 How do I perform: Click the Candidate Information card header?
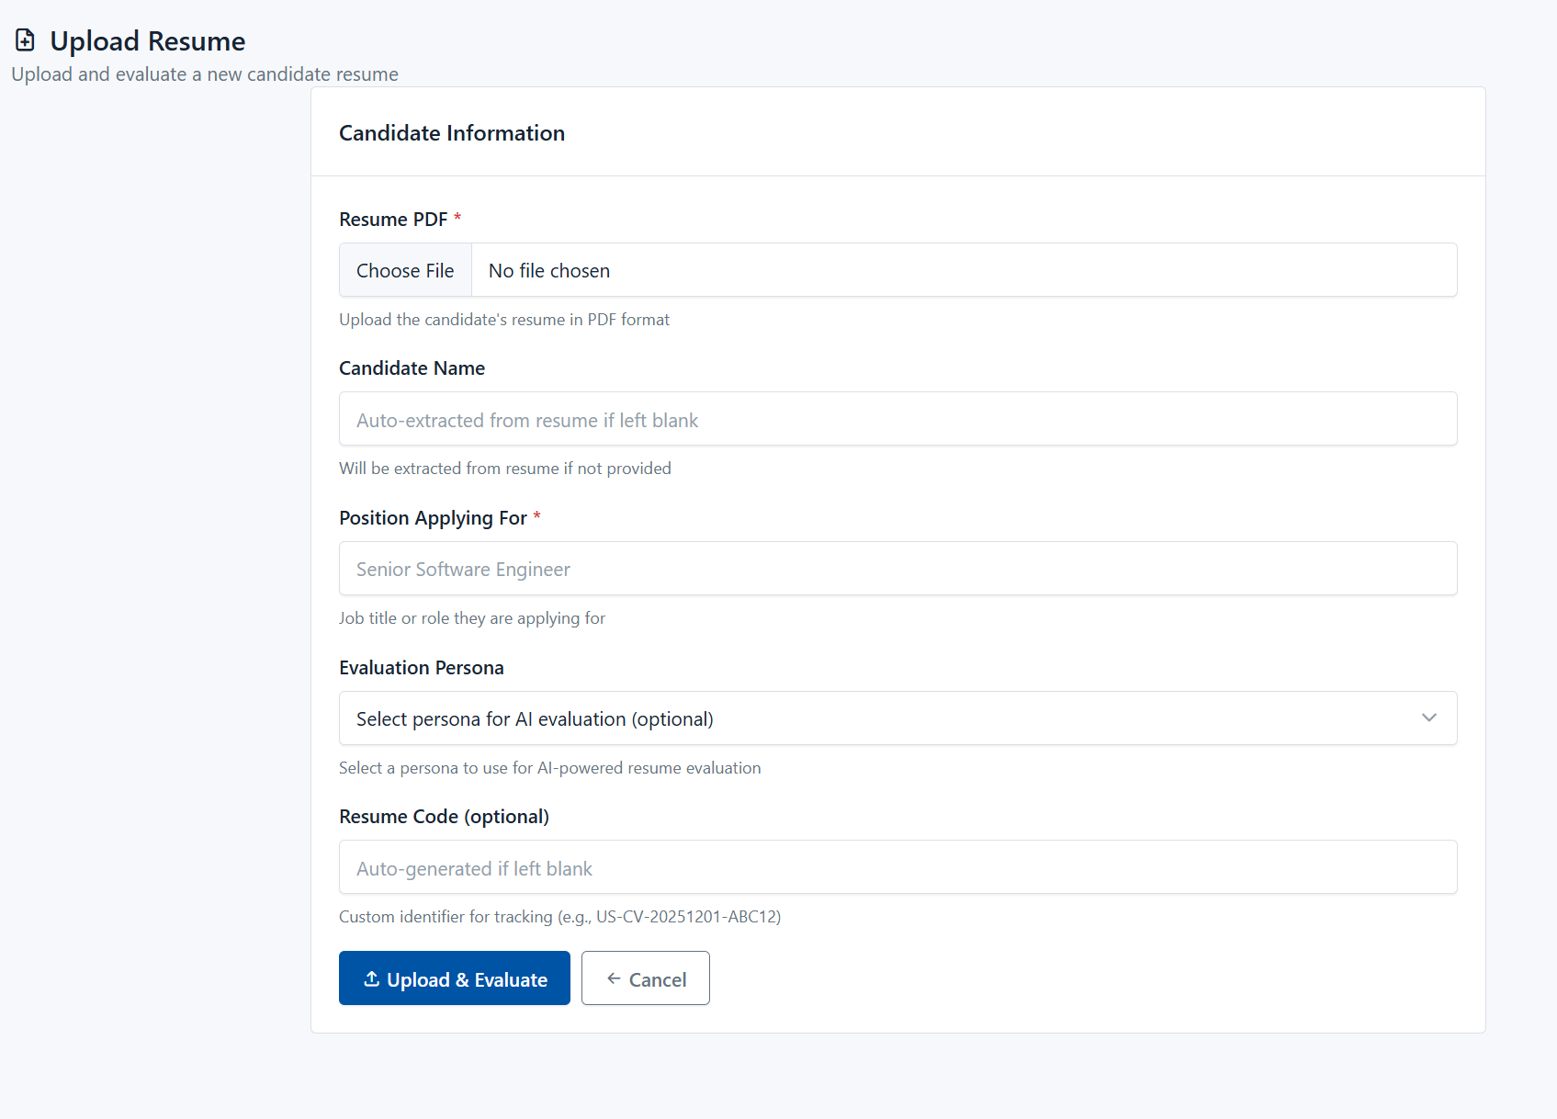(x=452, y=133)
